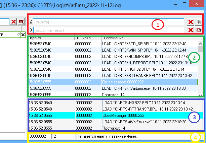Click the funnel filter toggle icon
This screenshot has height=143, width=206.
(x=198, y=22)
